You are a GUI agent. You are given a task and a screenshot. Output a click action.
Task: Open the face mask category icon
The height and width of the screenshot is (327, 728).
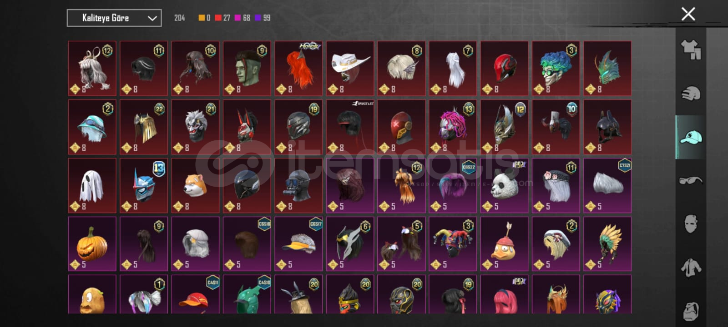click(691, 224)
